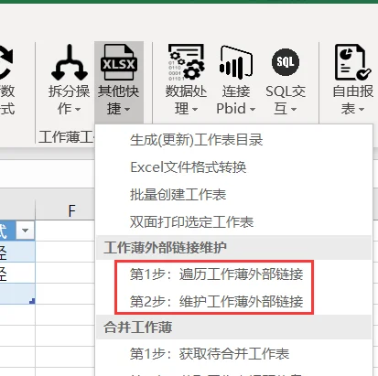Open the table column filter dropdown
This screenshot has height=376, width=378.
[x=25, y=231]
